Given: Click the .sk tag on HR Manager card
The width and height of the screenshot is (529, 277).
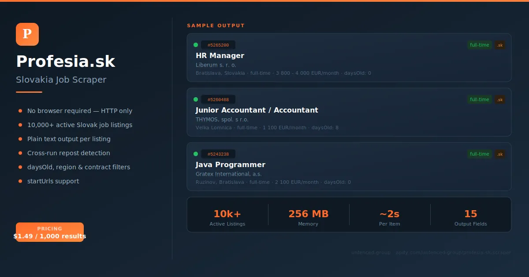Looking at the screenshot, I should (x=499, y=45).
